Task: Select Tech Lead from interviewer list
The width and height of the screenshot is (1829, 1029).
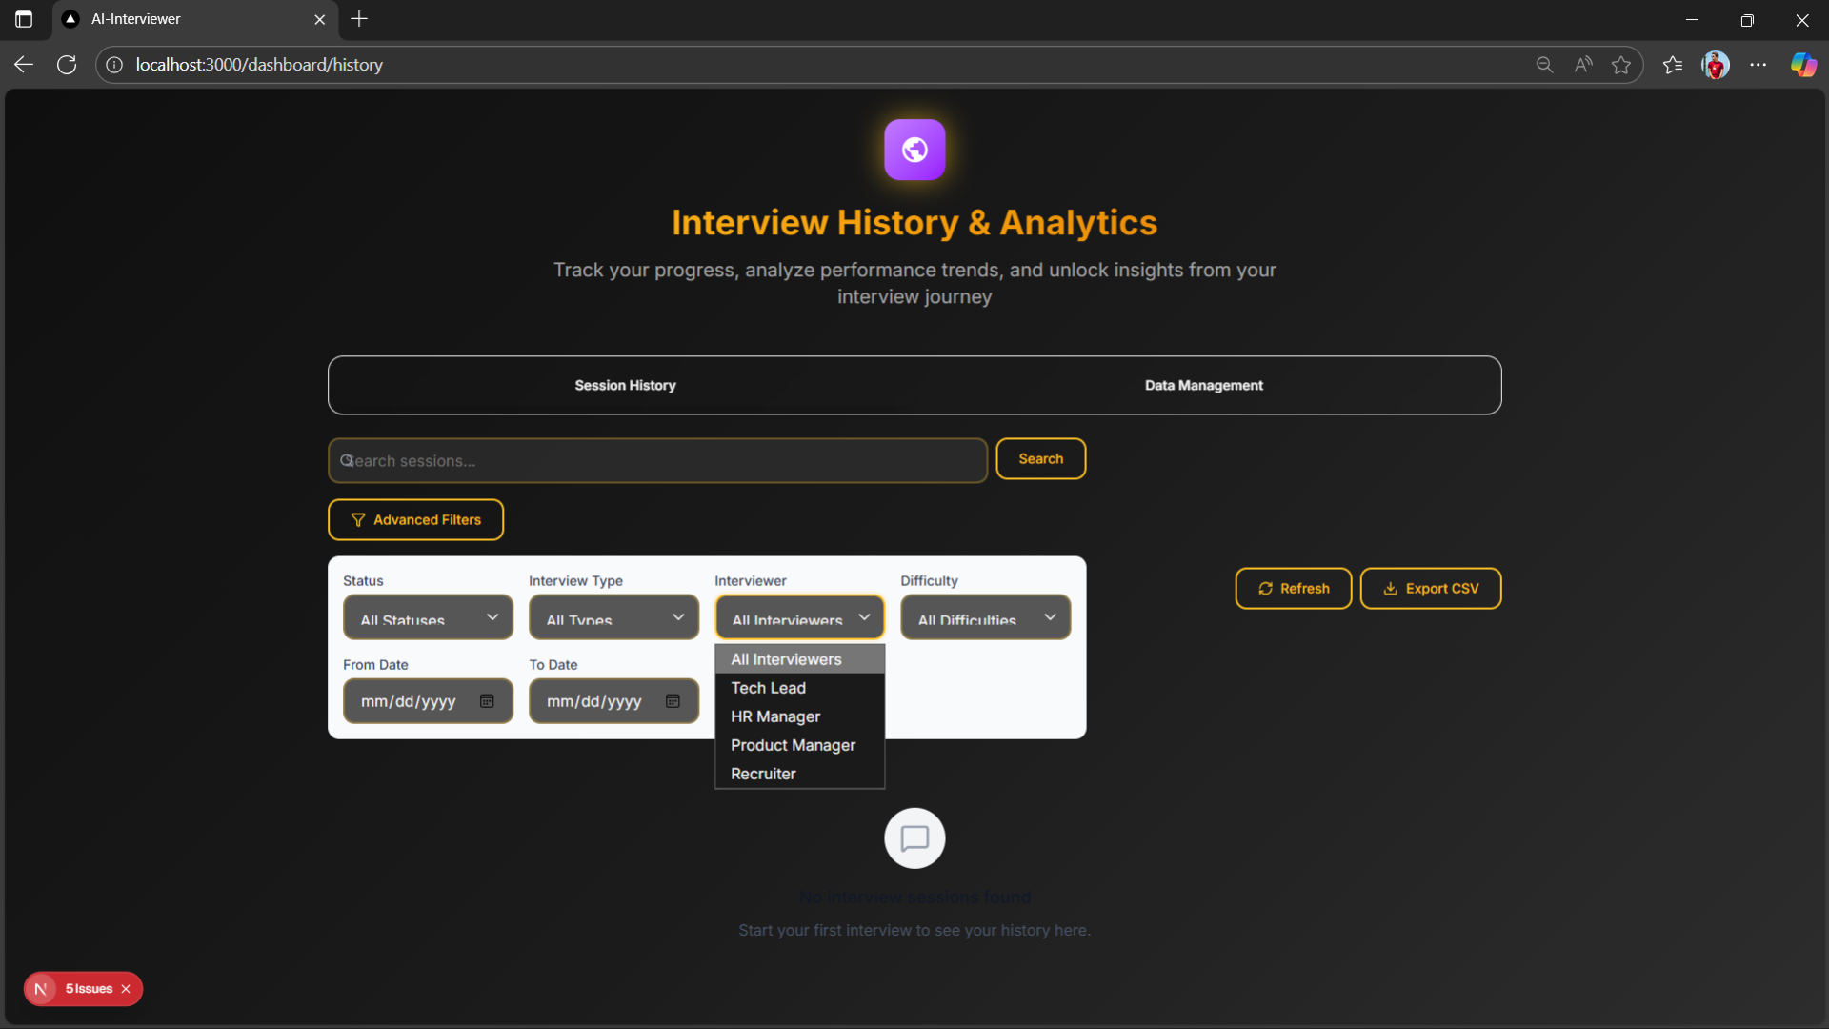Action: pyautogui.click(x=768, y=688)
